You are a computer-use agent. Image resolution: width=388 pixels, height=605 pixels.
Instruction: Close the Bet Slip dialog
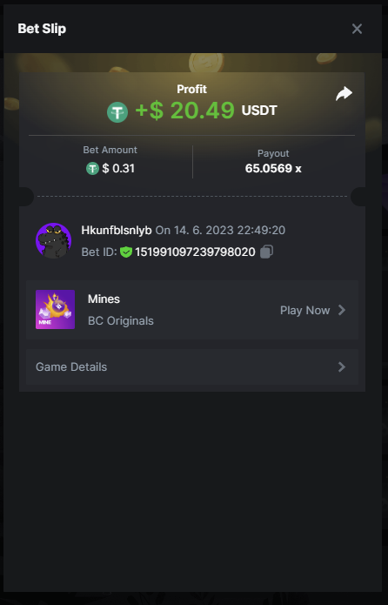click(x=357, y=29)
